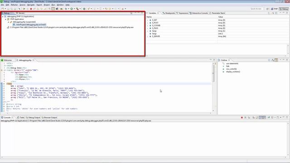
Task: Select the debugging.php stack frame row
Action: coord(29,24)
